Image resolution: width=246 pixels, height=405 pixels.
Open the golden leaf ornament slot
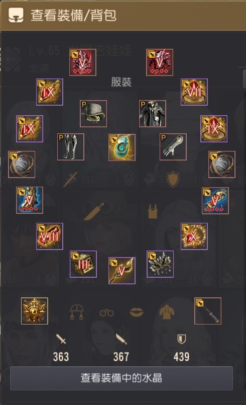click(x=160, y=264)
